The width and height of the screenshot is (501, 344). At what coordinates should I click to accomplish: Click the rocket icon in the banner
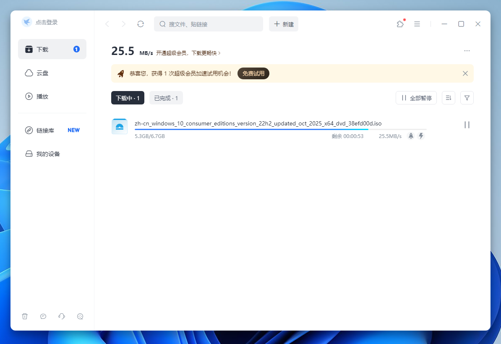click(121, 73)
